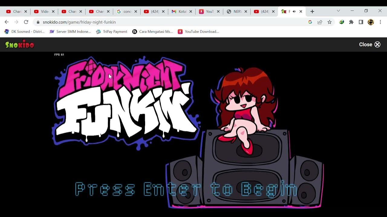Image resolution: width=387 pixels, height=217 pixels.
Task: Click the FPS: 61 counter
Action: 59,55
